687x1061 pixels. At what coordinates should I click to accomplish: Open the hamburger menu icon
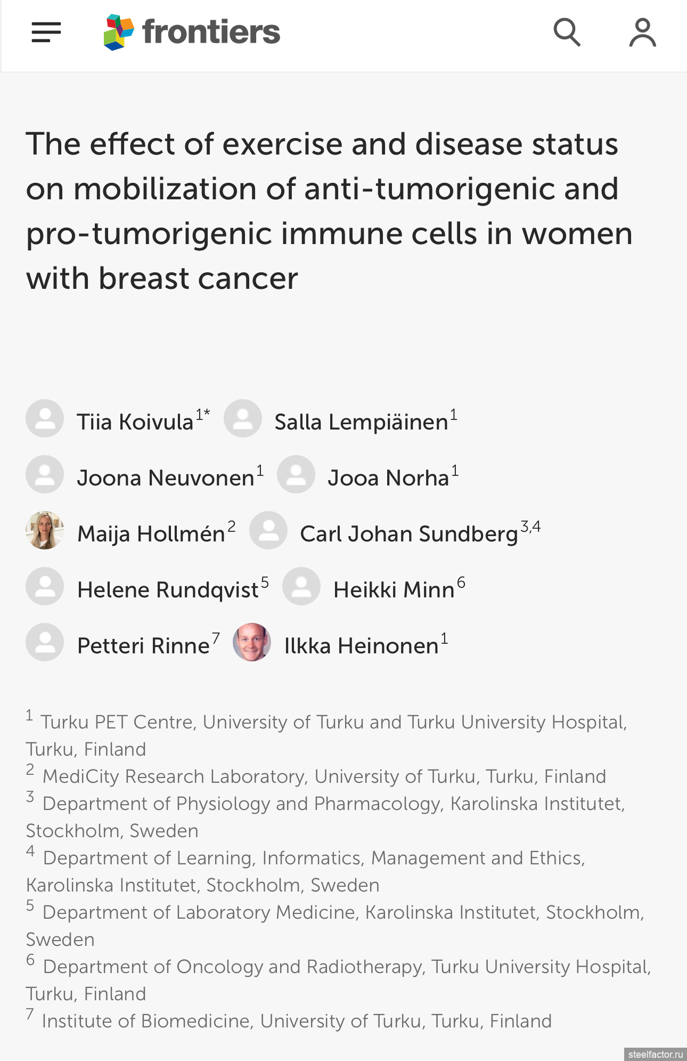(46, 33)
